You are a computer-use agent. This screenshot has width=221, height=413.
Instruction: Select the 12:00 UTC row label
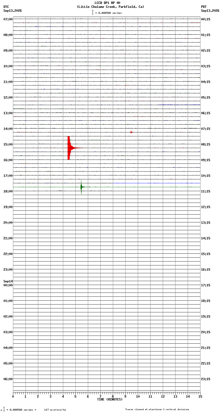[8, 98]
